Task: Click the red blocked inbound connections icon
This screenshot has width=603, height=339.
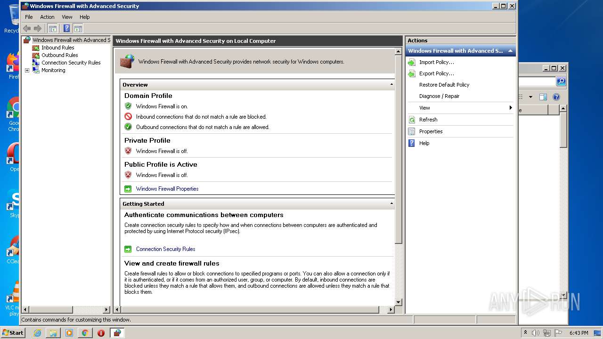Action: point(128,116)
